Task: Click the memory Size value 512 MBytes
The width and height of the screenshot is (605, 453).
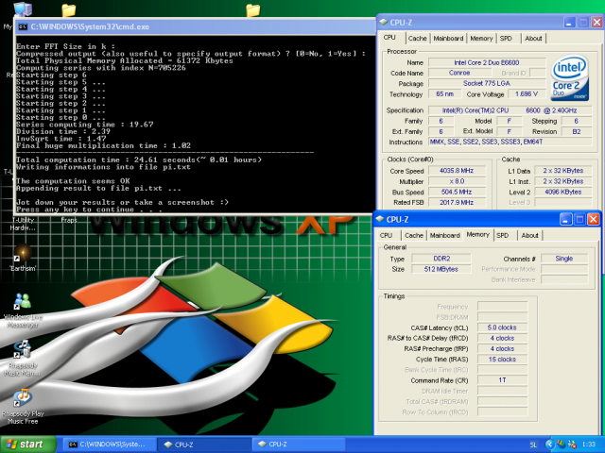Action: tap(441, 269)
